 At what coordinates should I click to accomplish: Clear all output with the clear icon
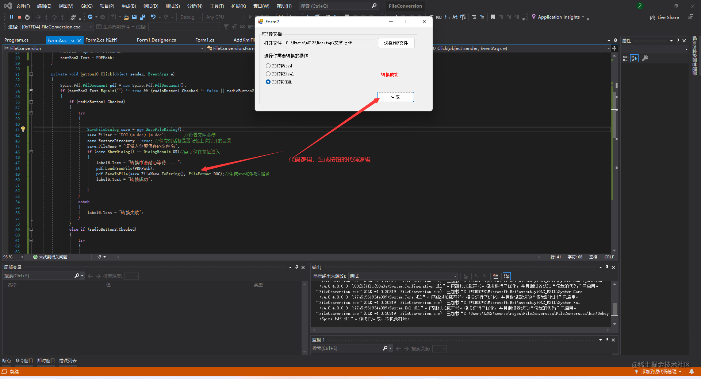(495, 276)
